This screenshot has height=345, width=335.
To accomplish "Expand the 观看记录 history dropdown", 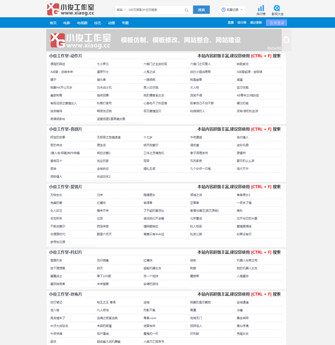I will point(232,10).
